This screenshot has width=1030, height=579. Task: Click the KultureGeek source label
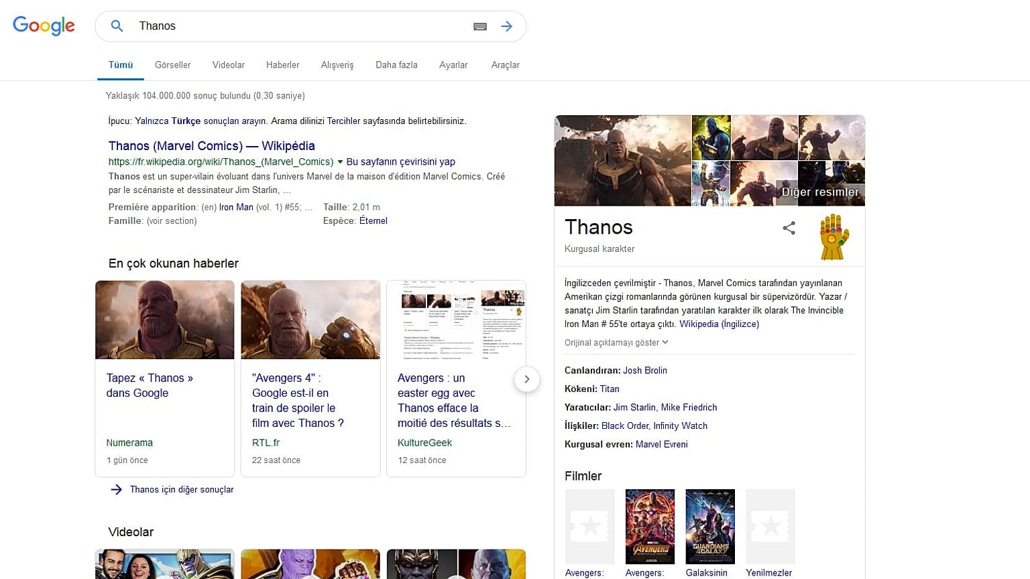click(x=424, y=443)
